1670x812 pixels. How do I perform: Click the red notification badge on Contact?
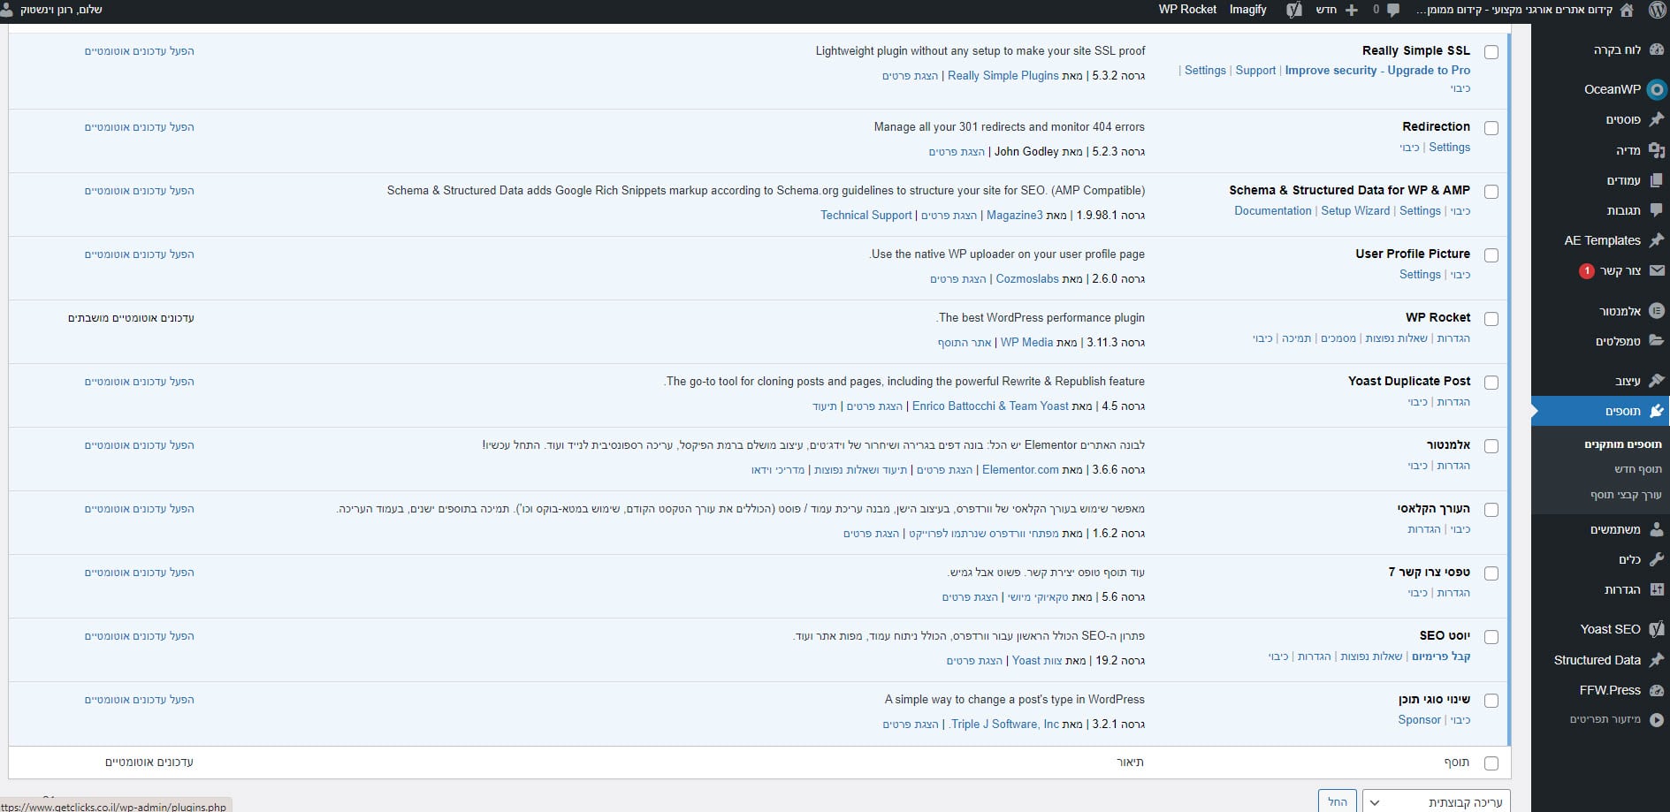(x=1587, y=270)
